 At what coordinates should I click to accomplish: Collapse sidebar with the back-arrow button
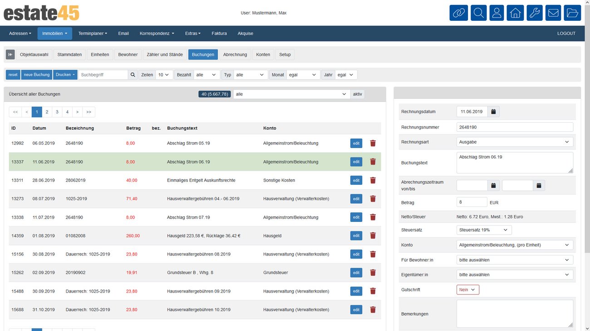(10, 54)
